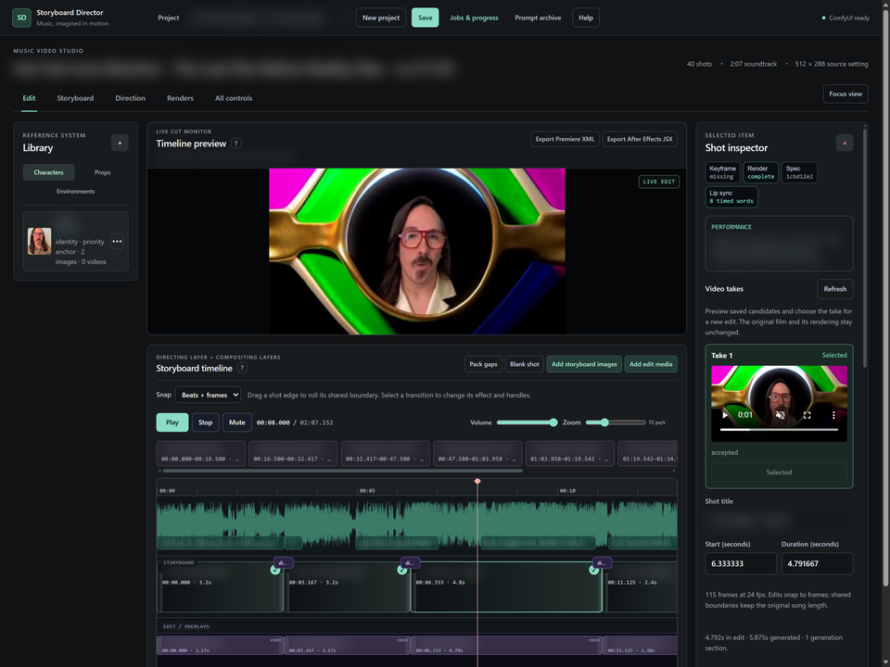This screenshot has width=890, height=667.
Task: Insert a Blank shot
Action: point(525,364)
